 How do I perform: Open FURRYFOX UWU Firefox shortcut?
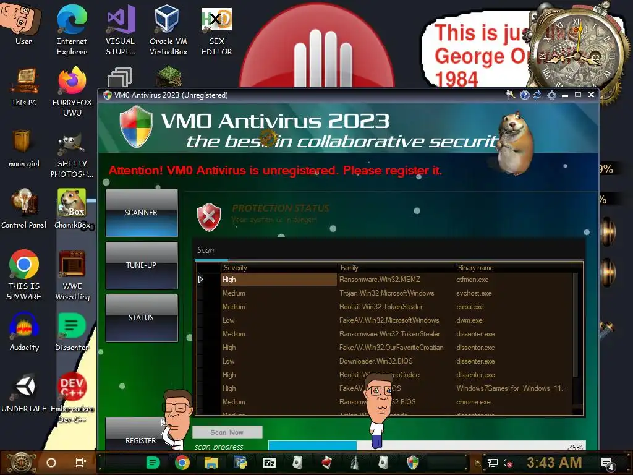click(x=72, y=92)
